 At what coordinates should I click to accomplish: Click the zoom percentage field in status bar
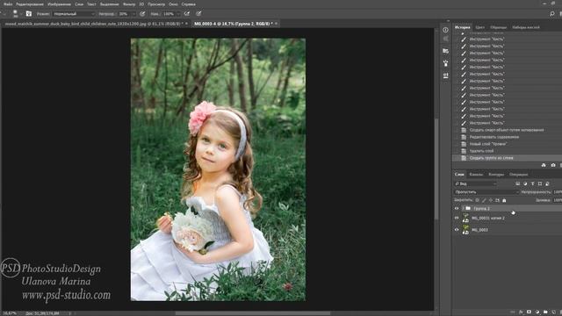pyautogui.click(x=10, y=313)
